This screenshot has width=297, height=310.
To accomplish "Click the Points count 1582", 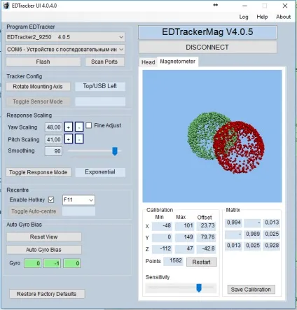I will 174,261.
